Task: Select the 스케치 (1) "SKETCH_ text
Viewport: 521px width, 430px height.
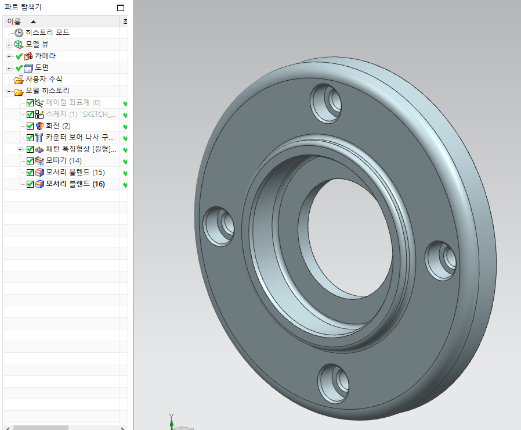Action: 81,114
